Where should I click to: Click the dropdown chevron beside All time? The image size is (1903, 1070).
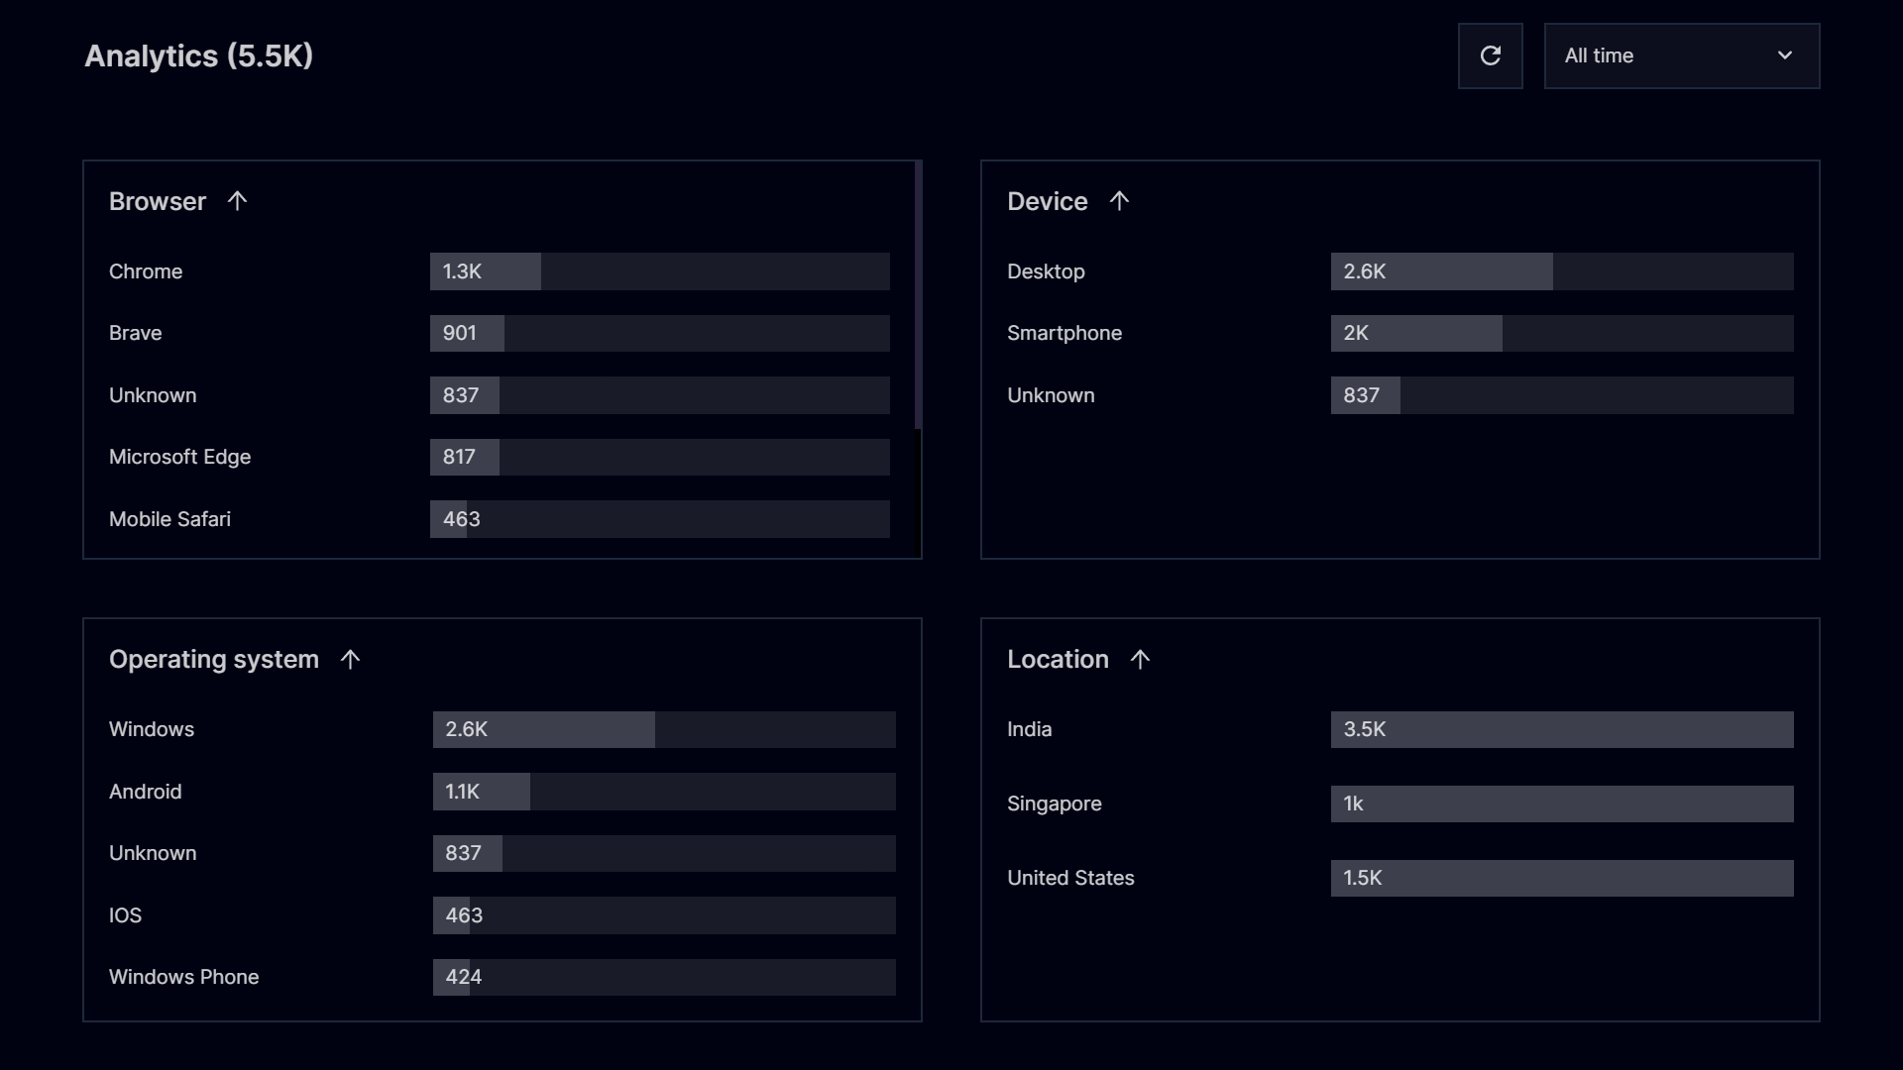[1784, 55]
